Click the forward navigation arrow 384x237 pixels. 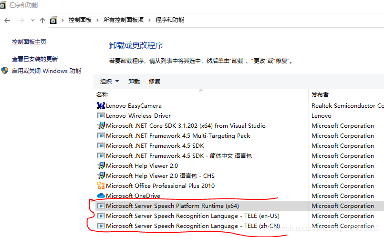(21, 21)
